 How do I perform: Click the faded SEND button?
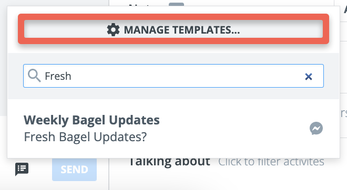click(74, 170)
